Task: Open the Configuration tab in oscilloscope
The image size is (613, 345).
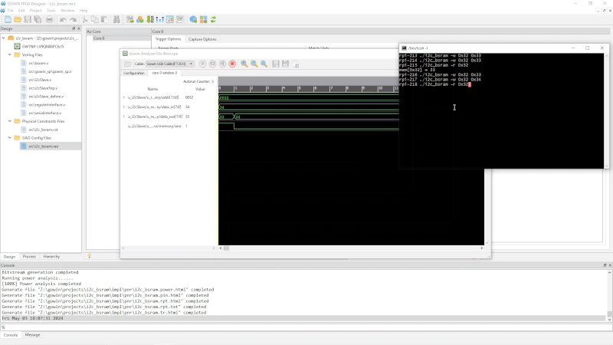Action: click(134, 73)
